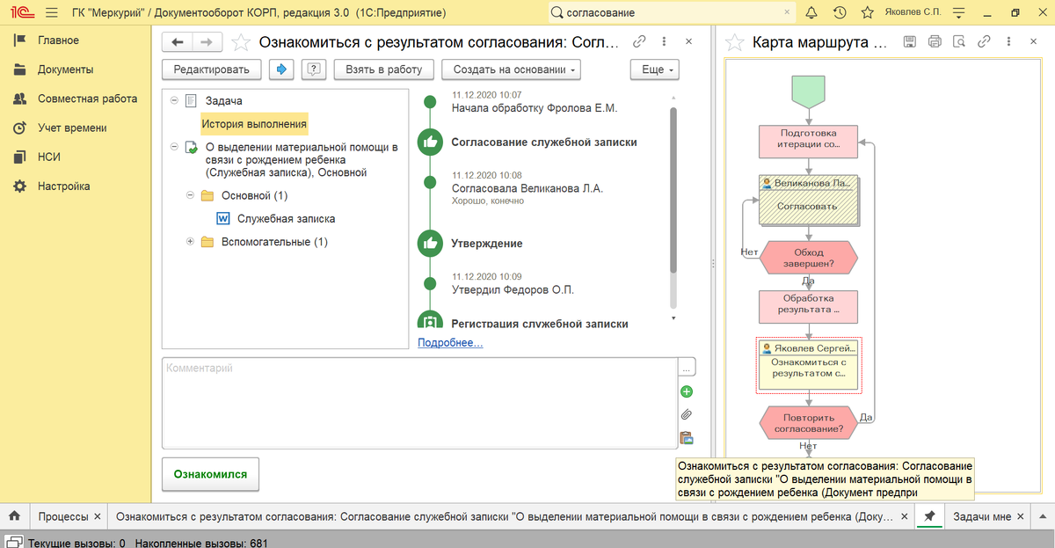
Task: Get link to the task form
Action: pyautogui.click(x=640, y=41)
